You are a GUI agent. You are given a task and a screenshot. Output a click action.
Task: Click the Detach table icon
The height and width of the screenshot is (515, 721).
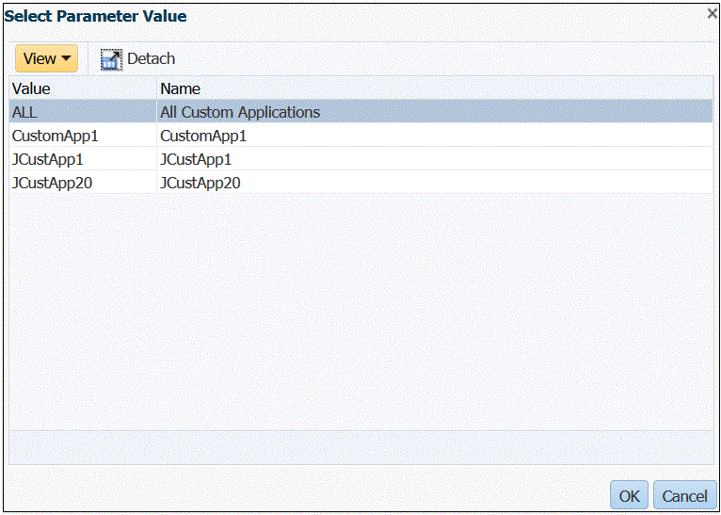pyautogui.click(x=112, y=59)
